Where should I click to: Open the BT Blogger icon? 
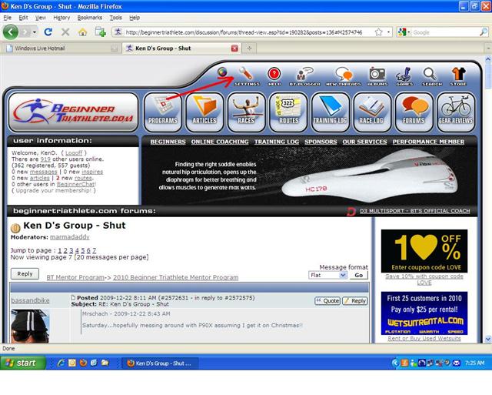[304, 76]
